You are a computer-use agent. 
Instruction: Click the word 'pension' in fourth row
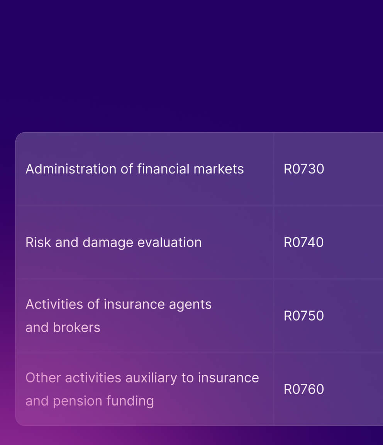pyautogui.click(x=78, y=402)
